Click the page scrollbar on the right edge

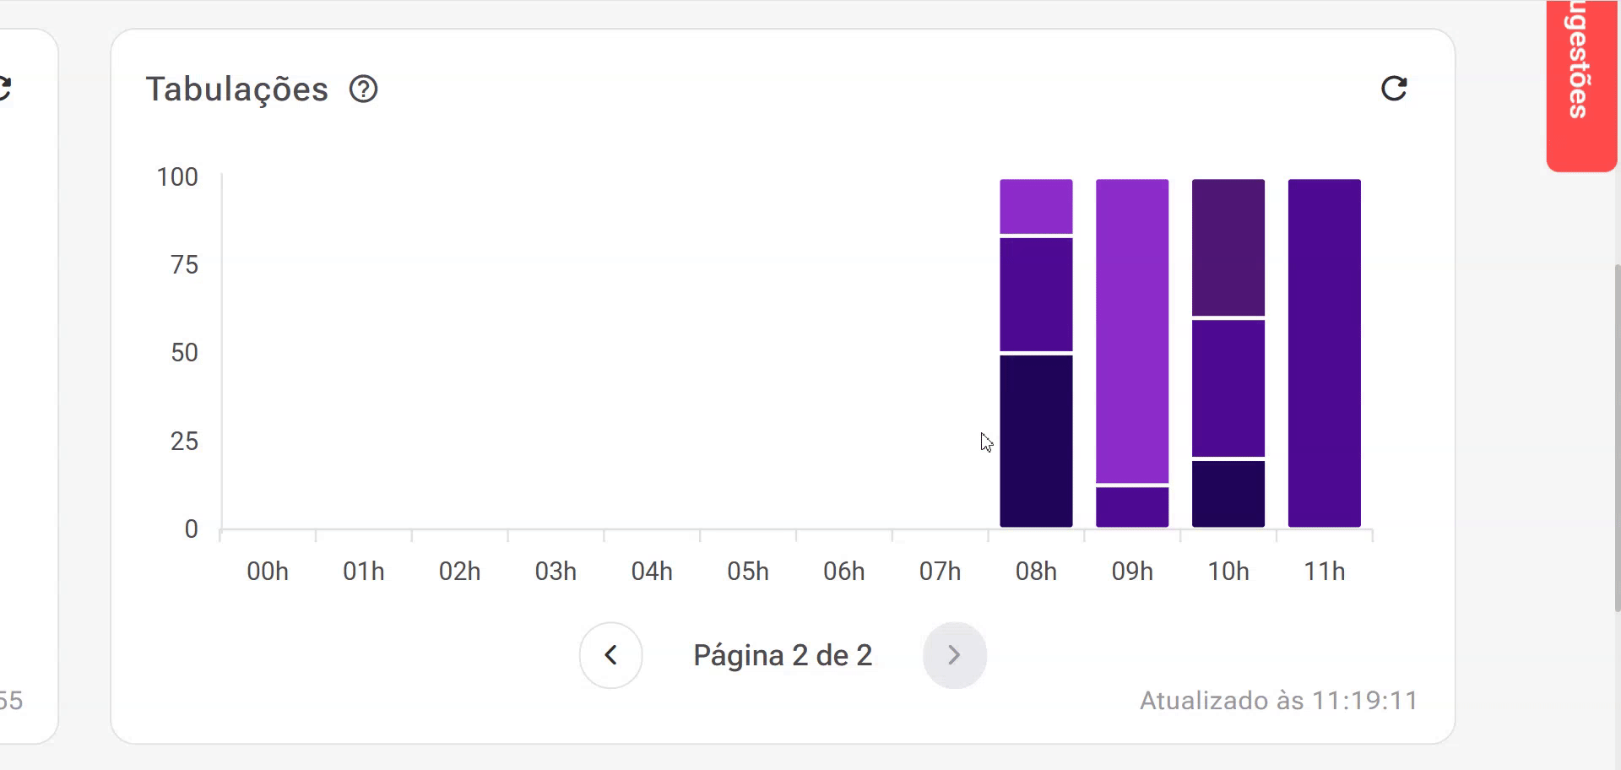[x=1617, y=437]
